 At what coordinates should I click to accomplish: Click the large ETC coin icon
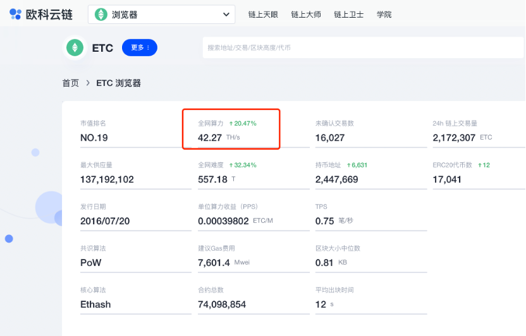pos(75,47)
